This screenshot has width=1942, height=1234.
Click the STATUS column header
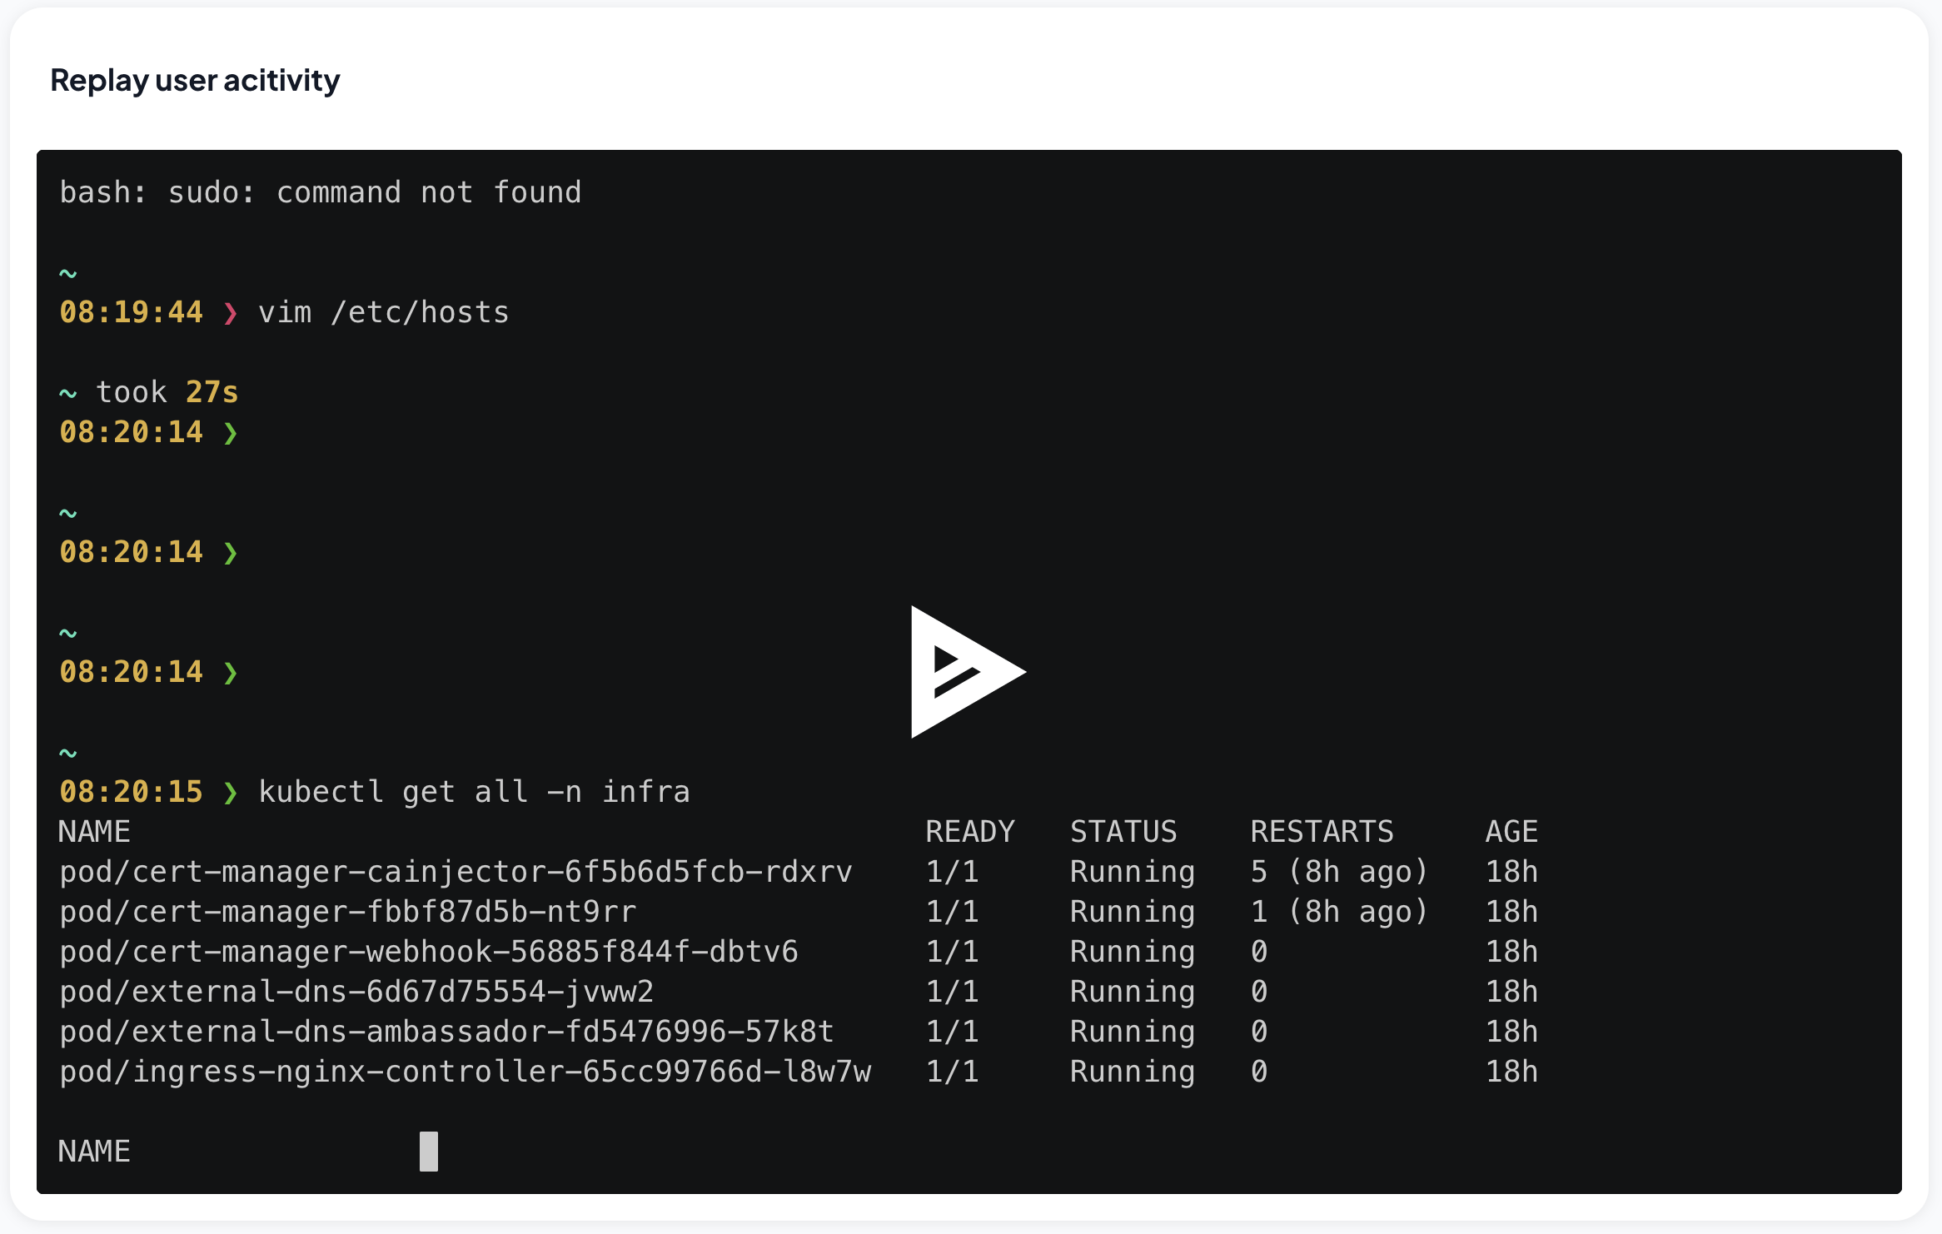(x=1123, y=831)
